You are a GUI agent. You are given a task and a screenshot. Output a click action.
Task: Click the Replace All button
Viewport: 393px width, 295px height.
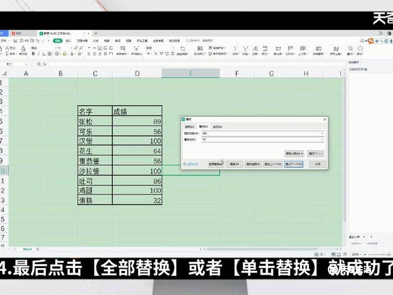pos(215,164)
